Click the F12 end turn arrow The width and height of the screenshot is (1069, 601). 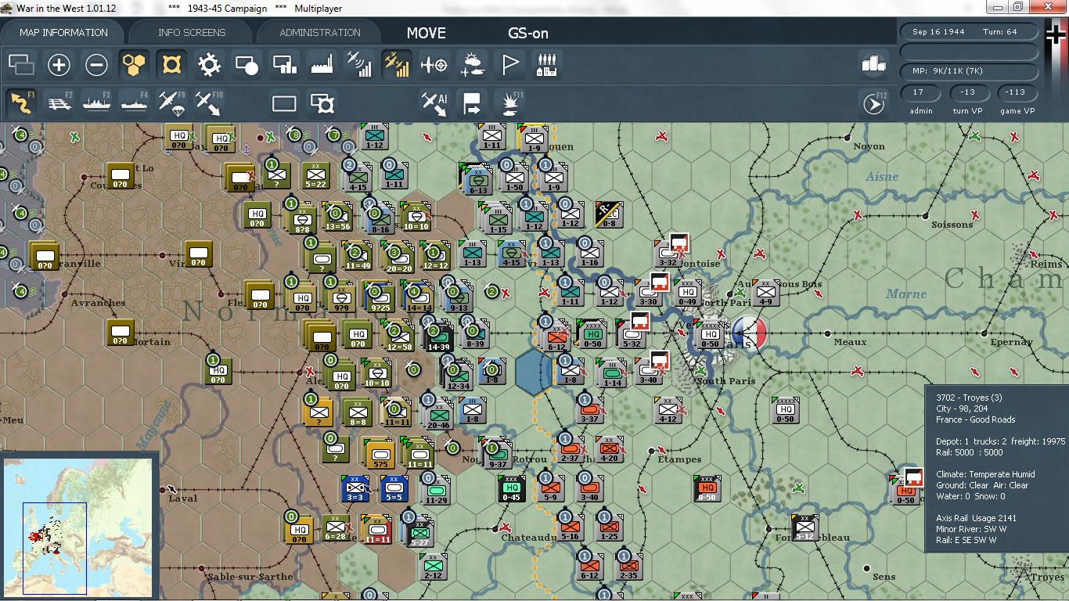(873, 103)
